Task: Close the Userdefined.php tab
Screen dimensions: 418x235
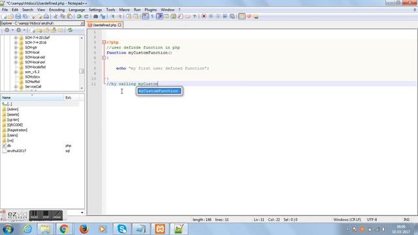Action: 120,25
